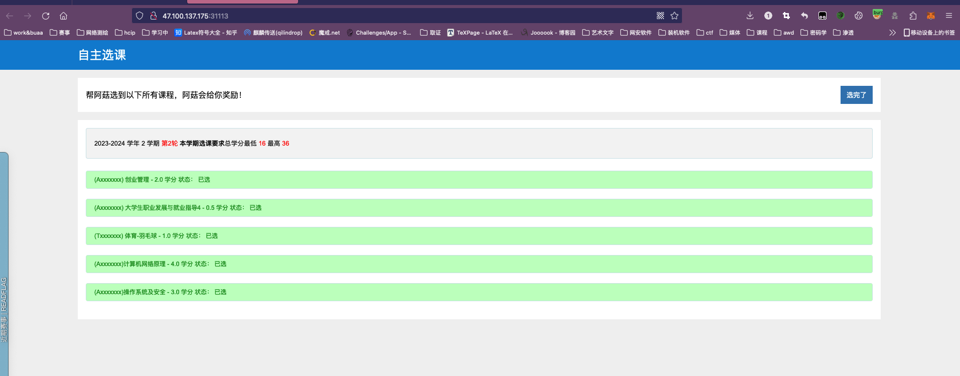Image resolution: width=960 pixels, height=376 pixels.
Task: Go to the browser home page icon
Action: pos(63,16)
